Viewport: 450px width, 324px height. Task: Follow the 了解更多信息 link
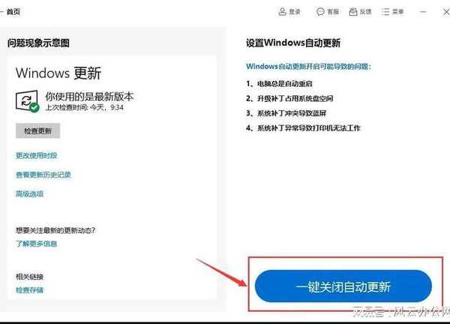37,244
